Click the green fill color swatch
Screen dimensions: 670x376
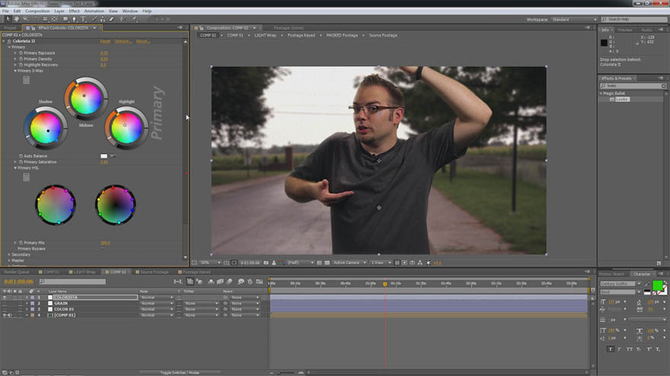658,285
